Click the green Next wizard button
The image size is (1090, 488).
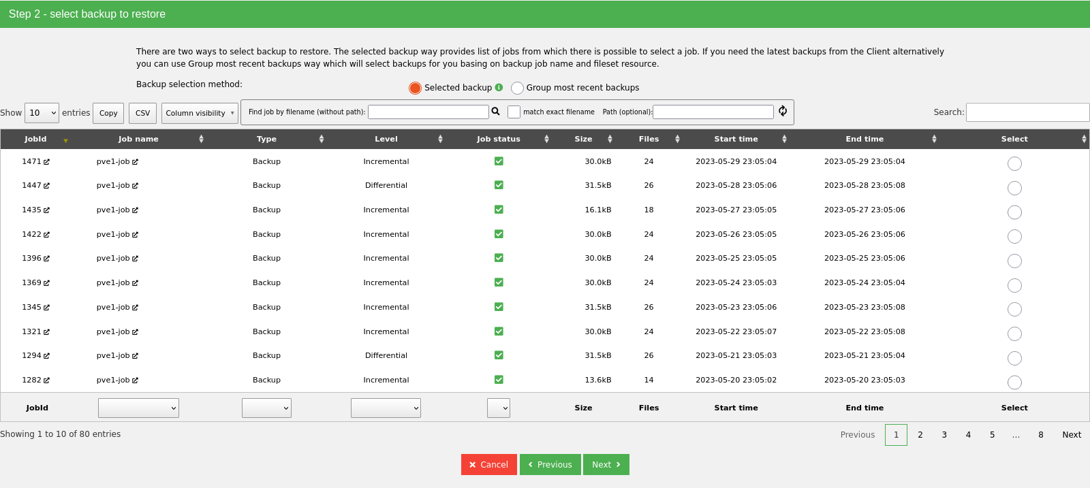click(x=606, y=464)
